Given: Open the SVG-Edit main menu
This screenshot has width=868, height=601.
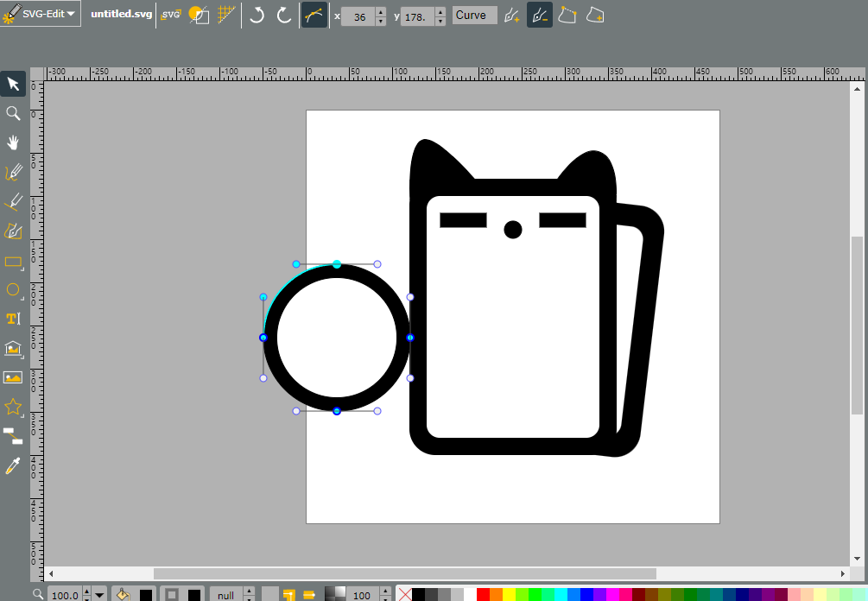Looking at the screenshot, I should (41, 13).
